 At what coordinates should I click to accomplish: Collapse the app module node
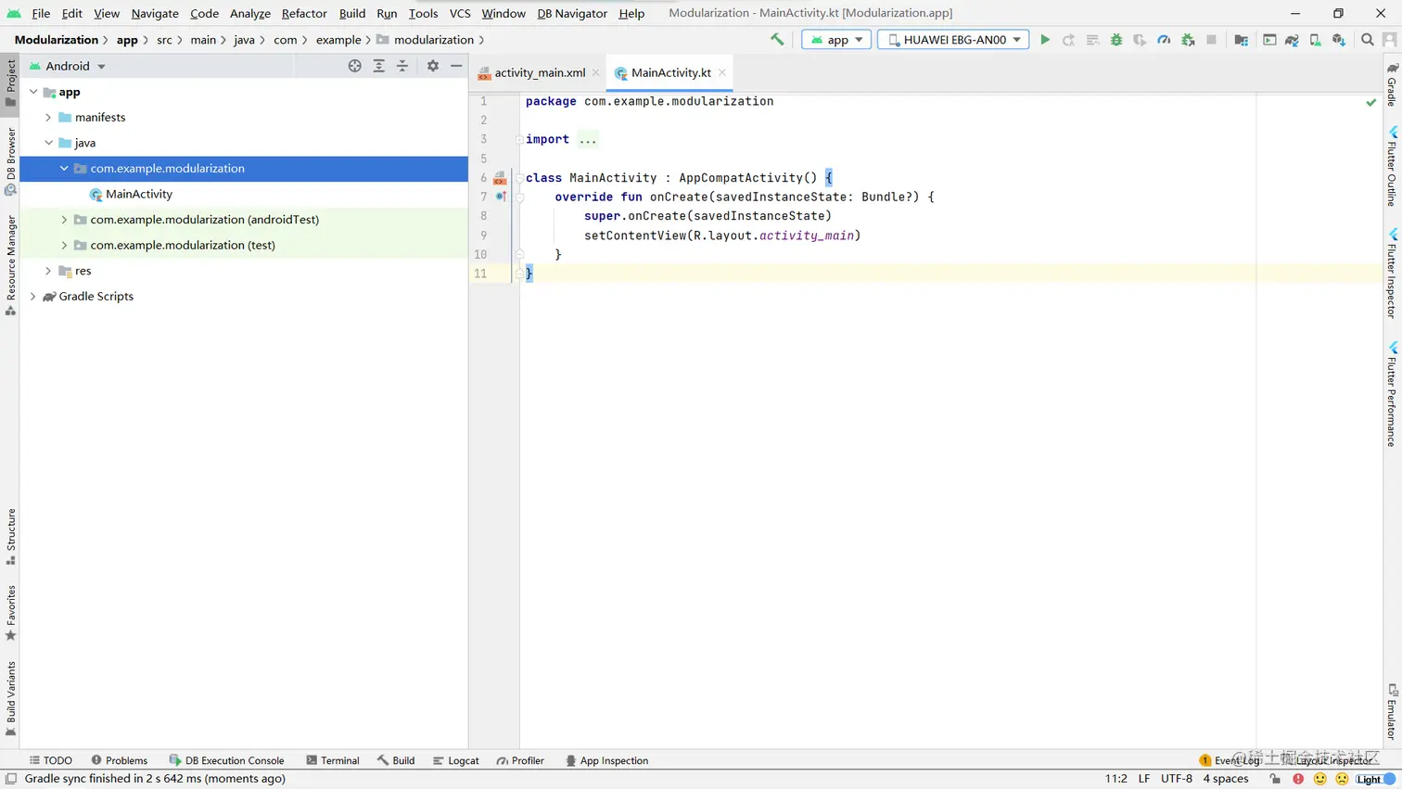point(33,92)
